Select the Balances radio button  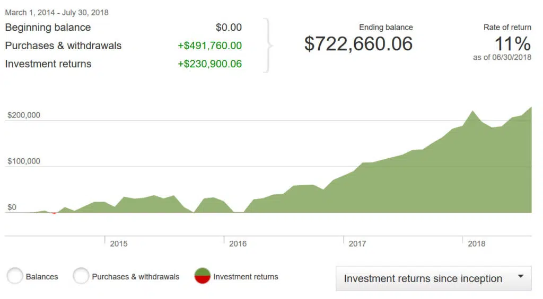pyautogui.click(x=15, y=276)
